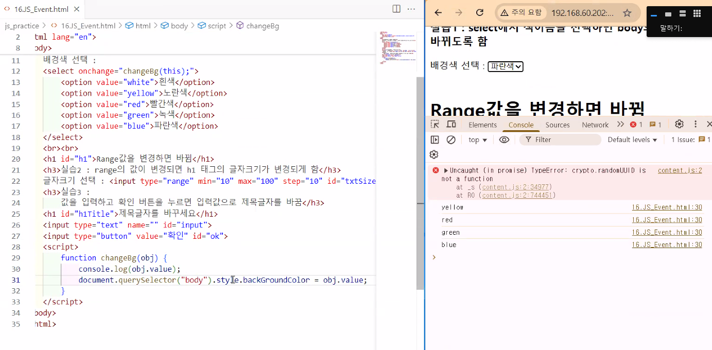Click the red error count badge
This screenshot has height=350, width=712.
pos(636,125)
